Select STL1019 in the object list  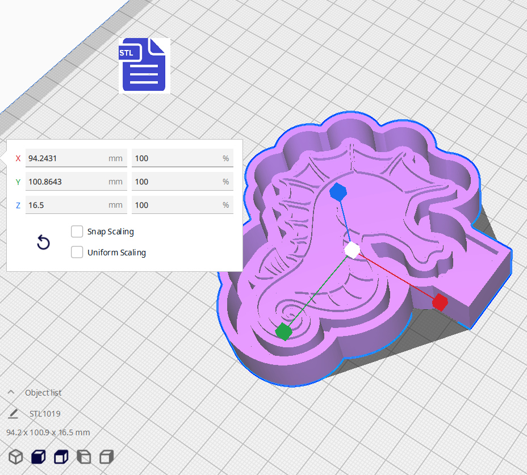click(x=44, y=414)
